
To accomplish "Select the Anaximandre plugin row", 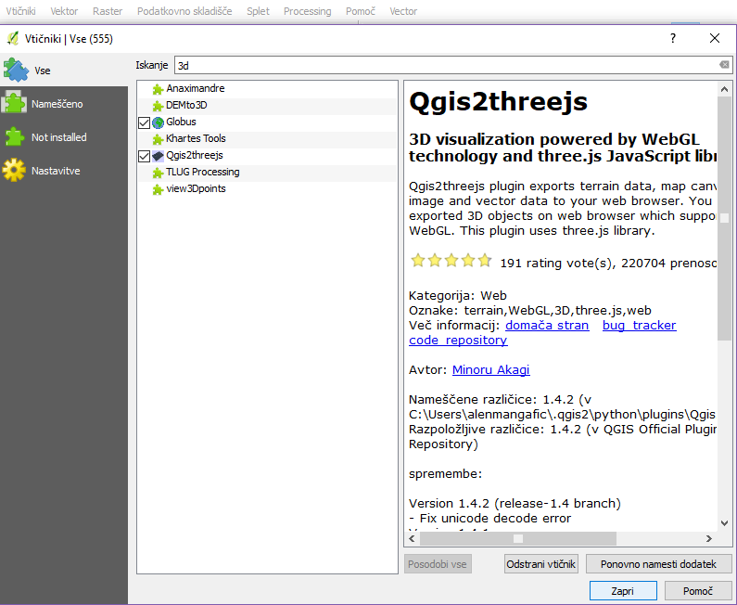I will (x=267, y=88).
